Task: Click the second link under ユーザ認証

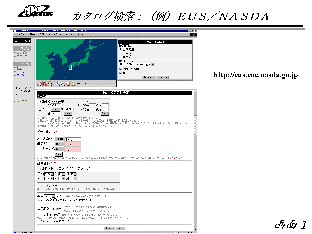Action: (x=23, y=56)
